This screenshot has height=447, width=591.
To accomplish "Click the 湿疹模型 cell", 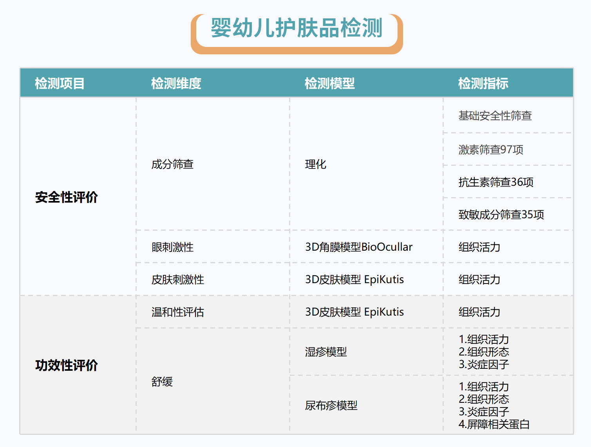I will (x=325, y=352).
